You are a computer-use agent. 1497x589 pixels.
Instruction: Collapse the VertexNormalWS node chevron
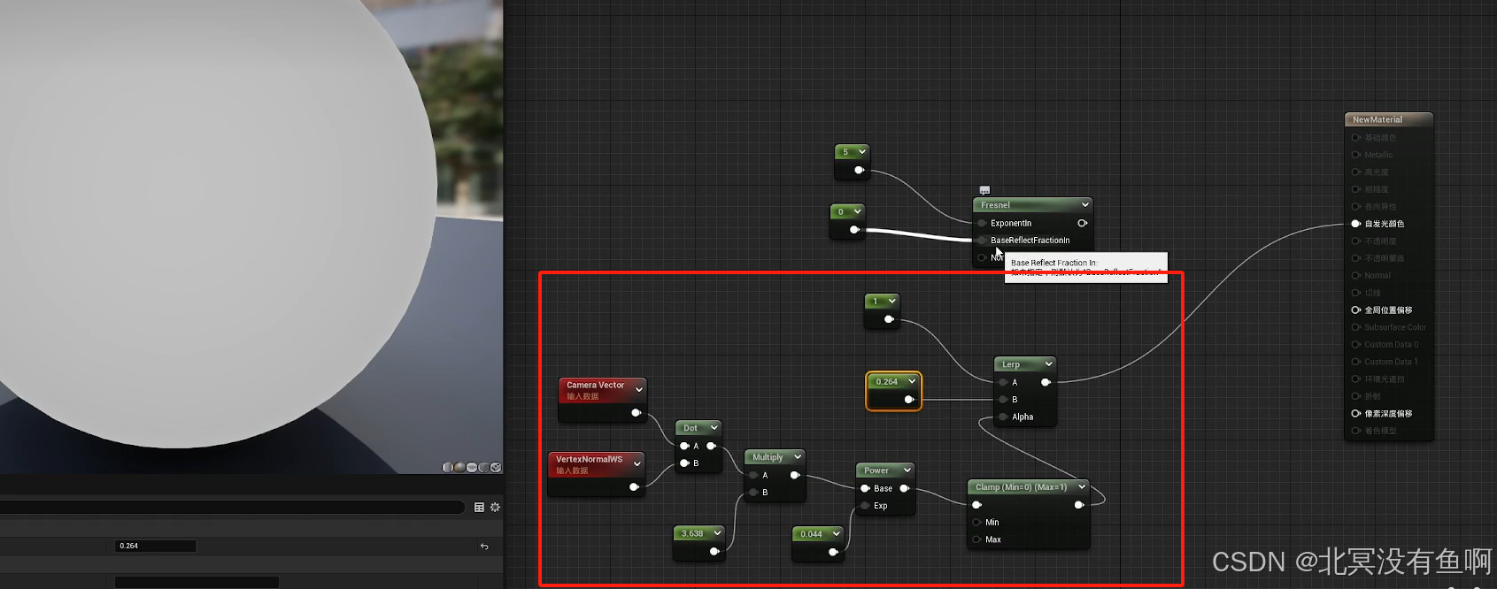637,463
